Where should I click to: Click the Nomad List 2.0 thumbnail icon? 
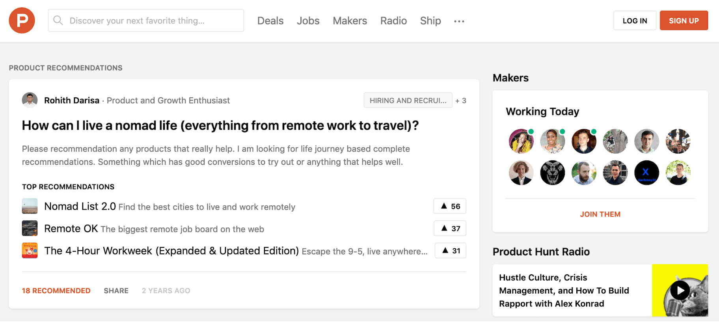click(x=30, y=206)
